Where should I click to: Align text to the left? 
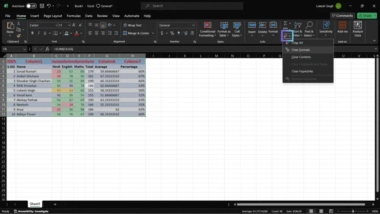(x=90, y=33)
